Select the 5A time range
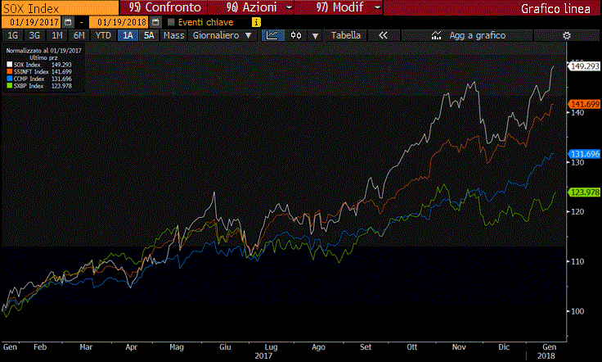 149,35
